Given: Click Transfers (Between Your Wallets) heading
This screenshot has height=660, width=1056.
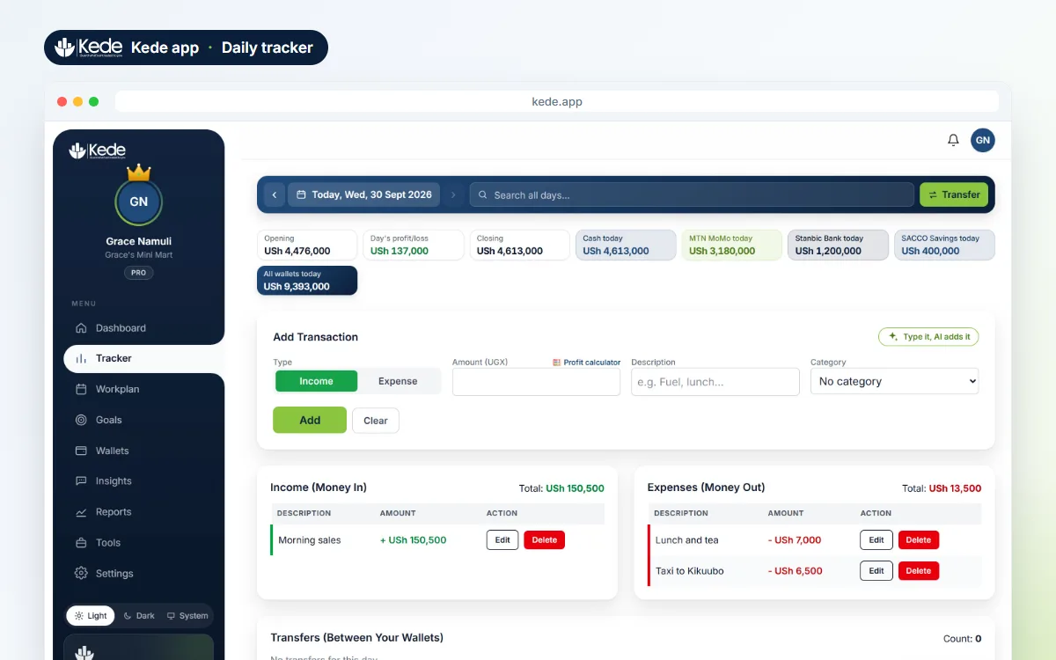Looking at the screenshot, I should pyautogui.click(x=356, y=637).
